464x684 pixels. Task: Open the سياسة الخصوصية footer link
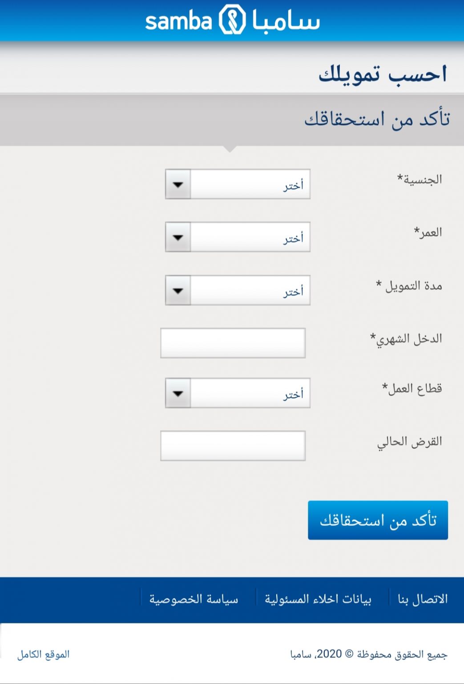coord(194,599)
